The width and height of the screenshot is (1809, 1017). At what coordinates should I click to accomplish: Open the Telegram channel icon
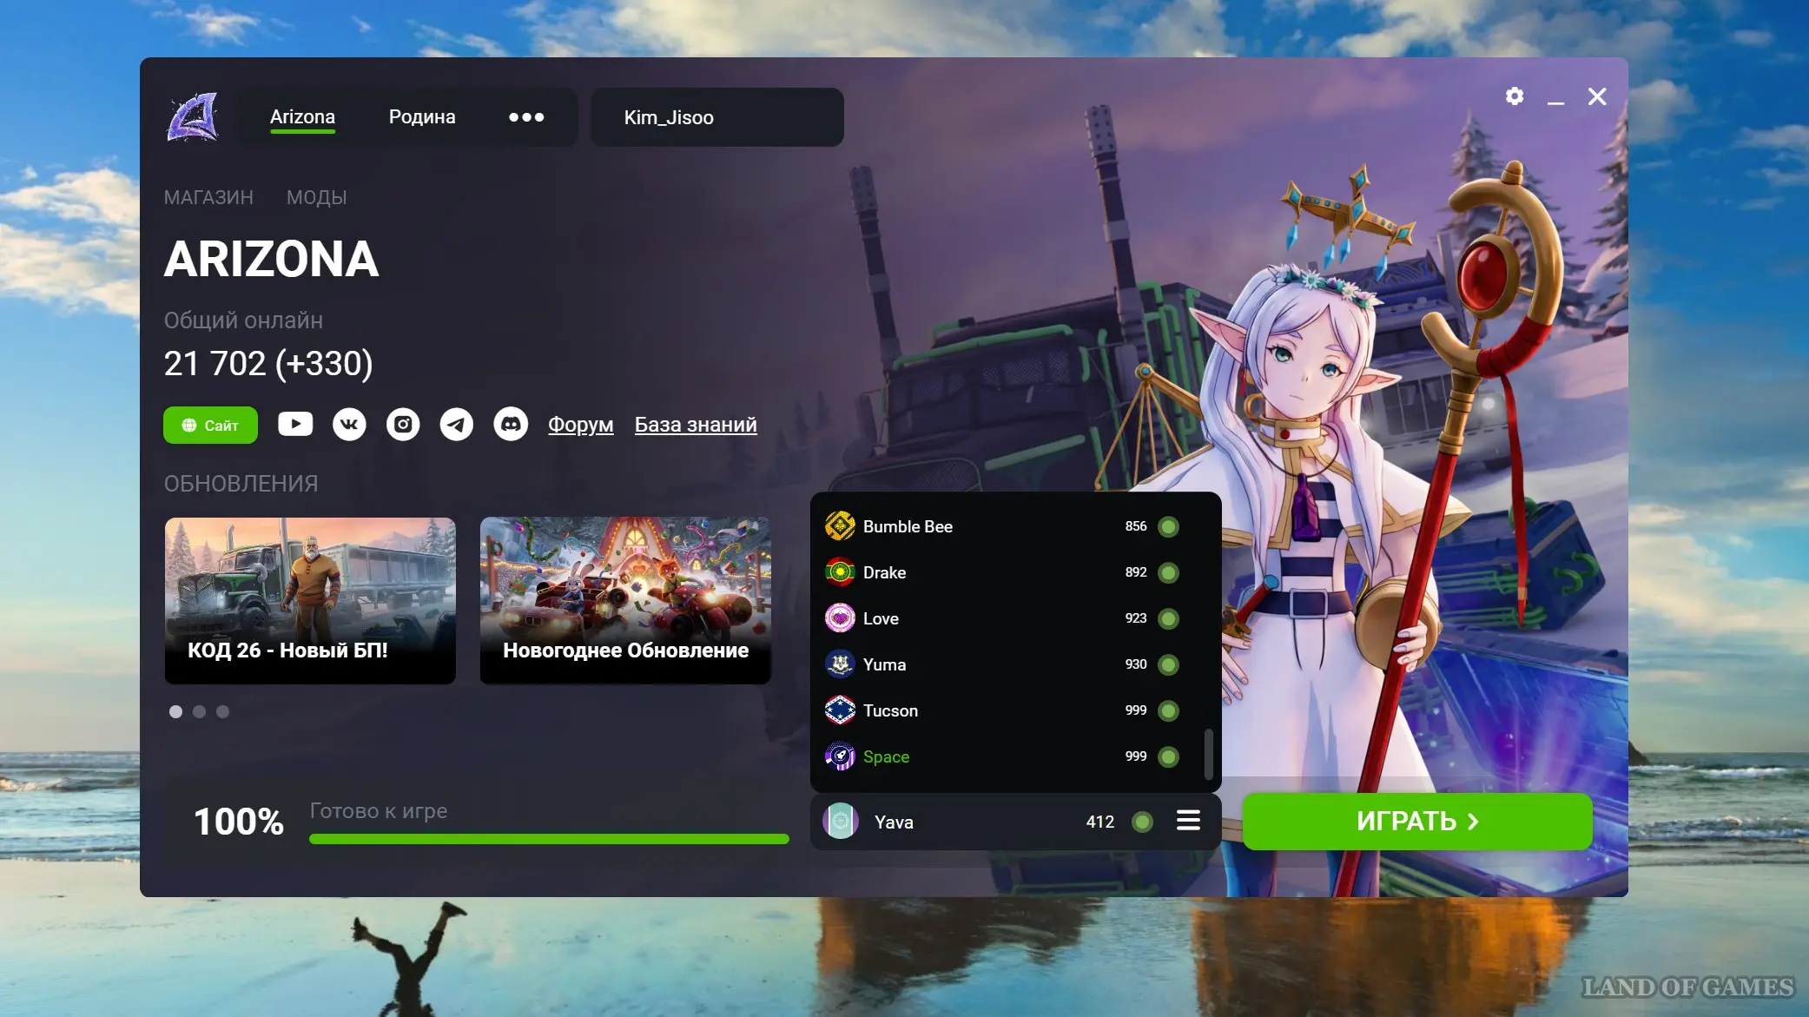457,424
